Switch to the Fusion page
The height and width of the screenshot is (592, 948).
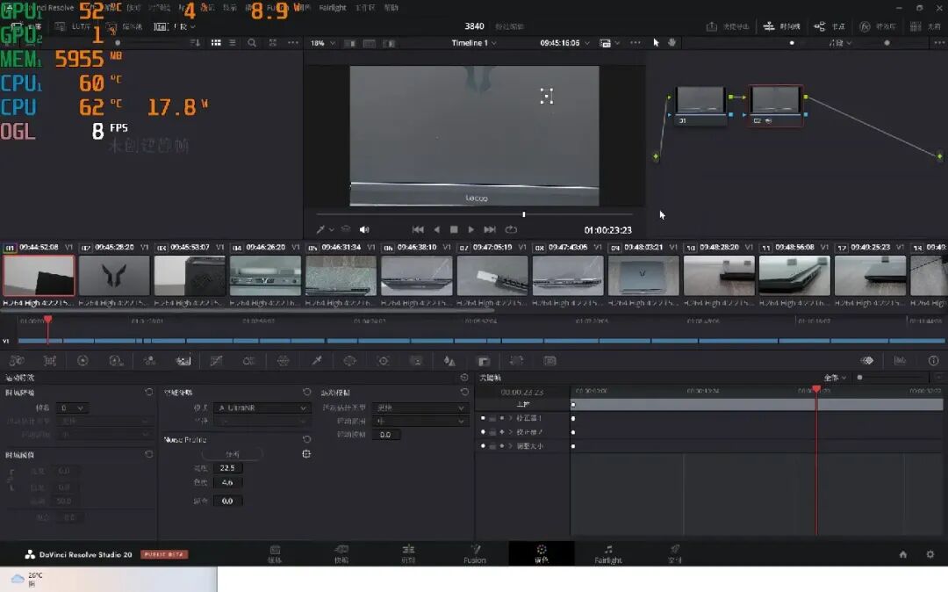pyautogui.click(x=475, y=554)
